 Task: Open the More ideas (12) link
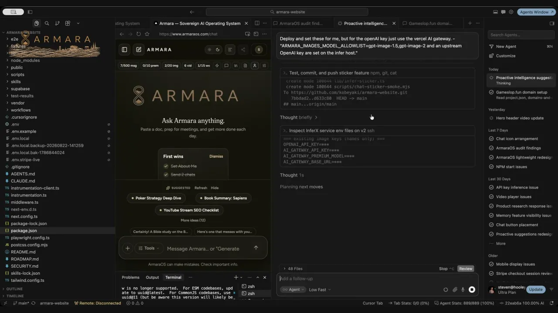[x=193, y=220]
